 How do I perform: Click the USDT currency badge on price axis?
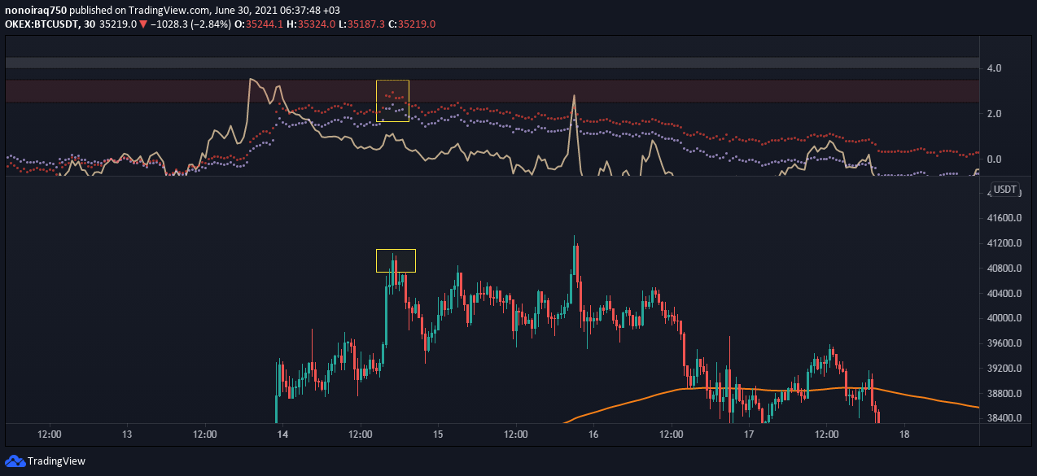[x=1006, y=190]
